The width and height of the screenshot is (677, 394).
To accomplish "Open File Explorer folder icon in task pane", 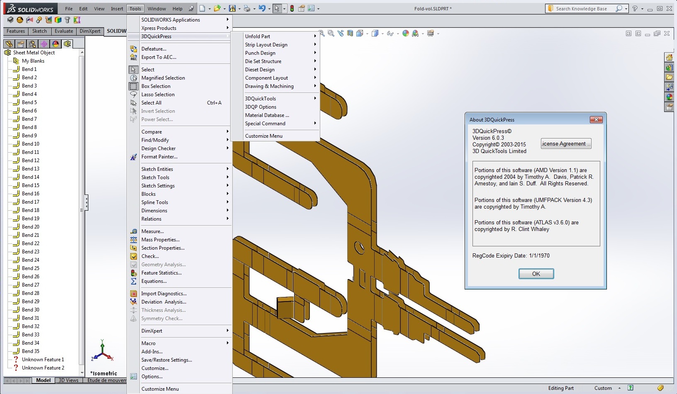I will click(669, 77).
